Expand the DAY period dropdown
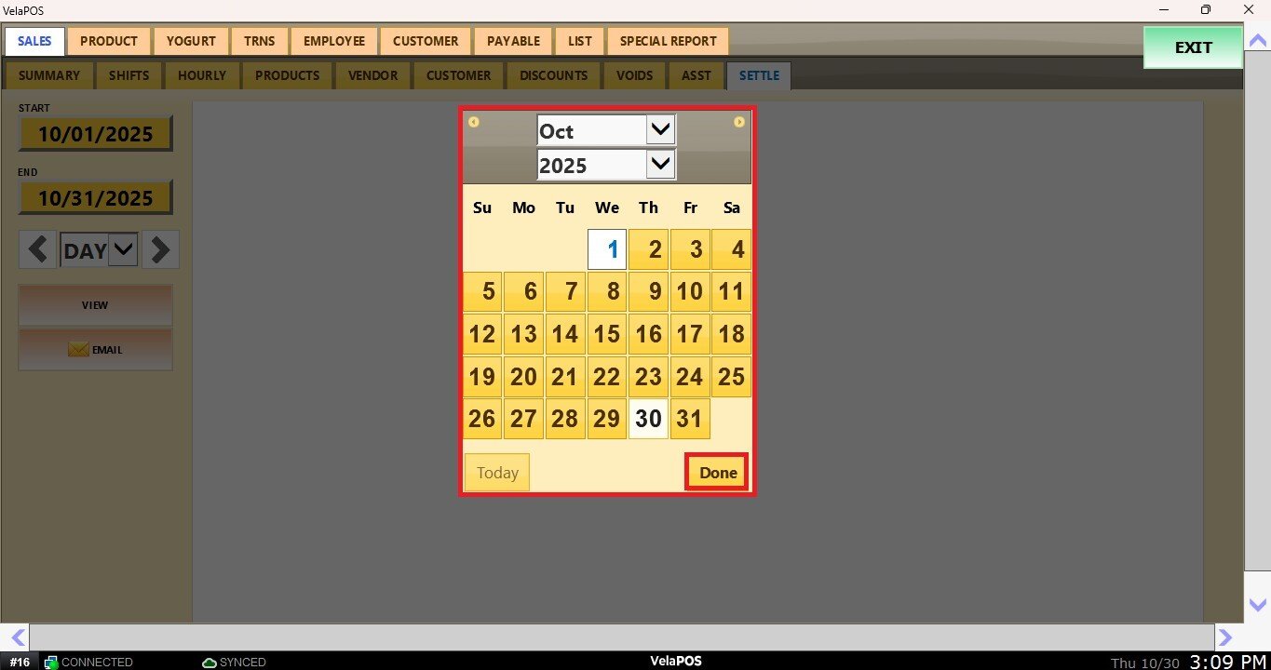Viewport: 1271px width, 670px height. [x=123, y=250]
